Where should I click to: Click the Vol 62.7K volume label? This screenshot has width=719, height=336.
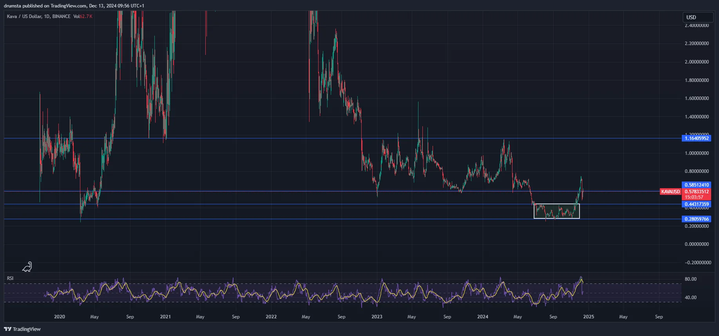[x=83, y=16]
